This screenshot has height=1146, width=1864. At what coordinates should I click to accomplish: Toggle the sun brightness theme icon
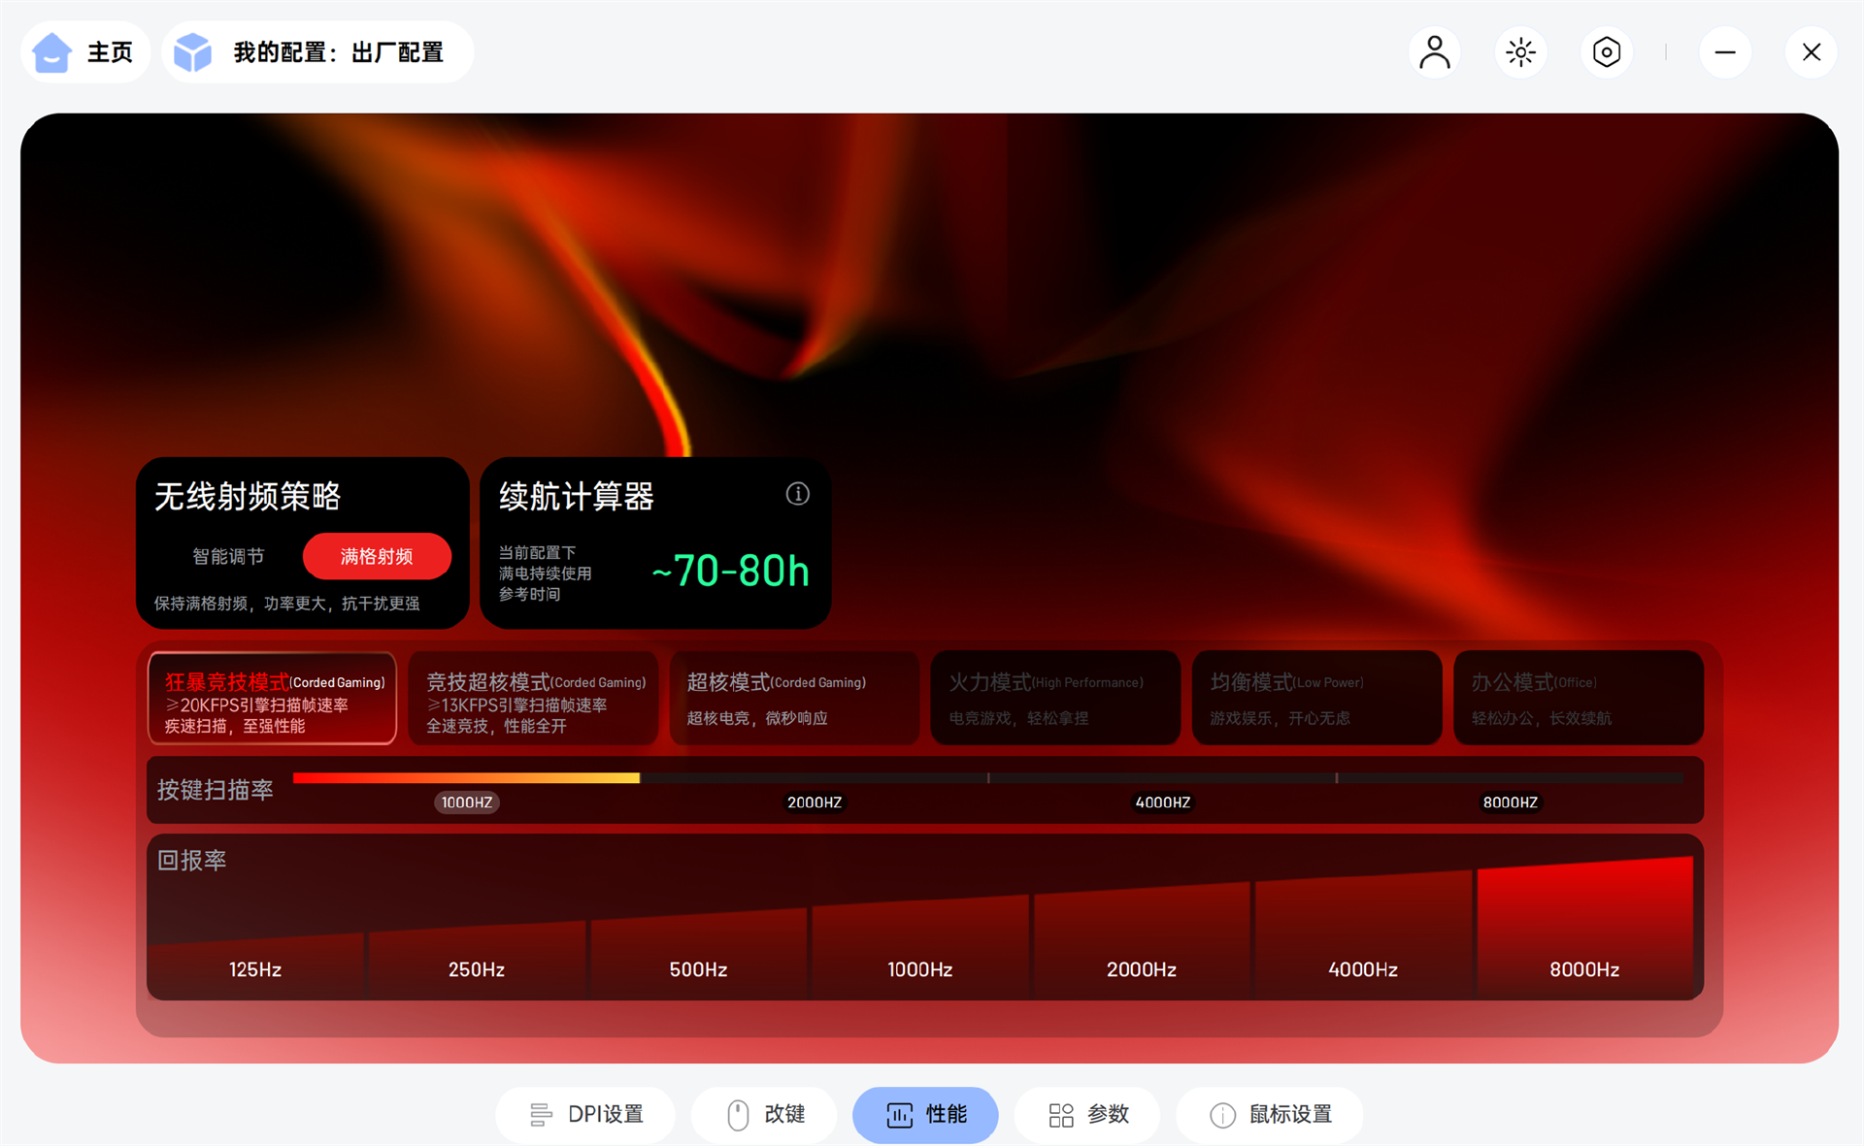1520,52
